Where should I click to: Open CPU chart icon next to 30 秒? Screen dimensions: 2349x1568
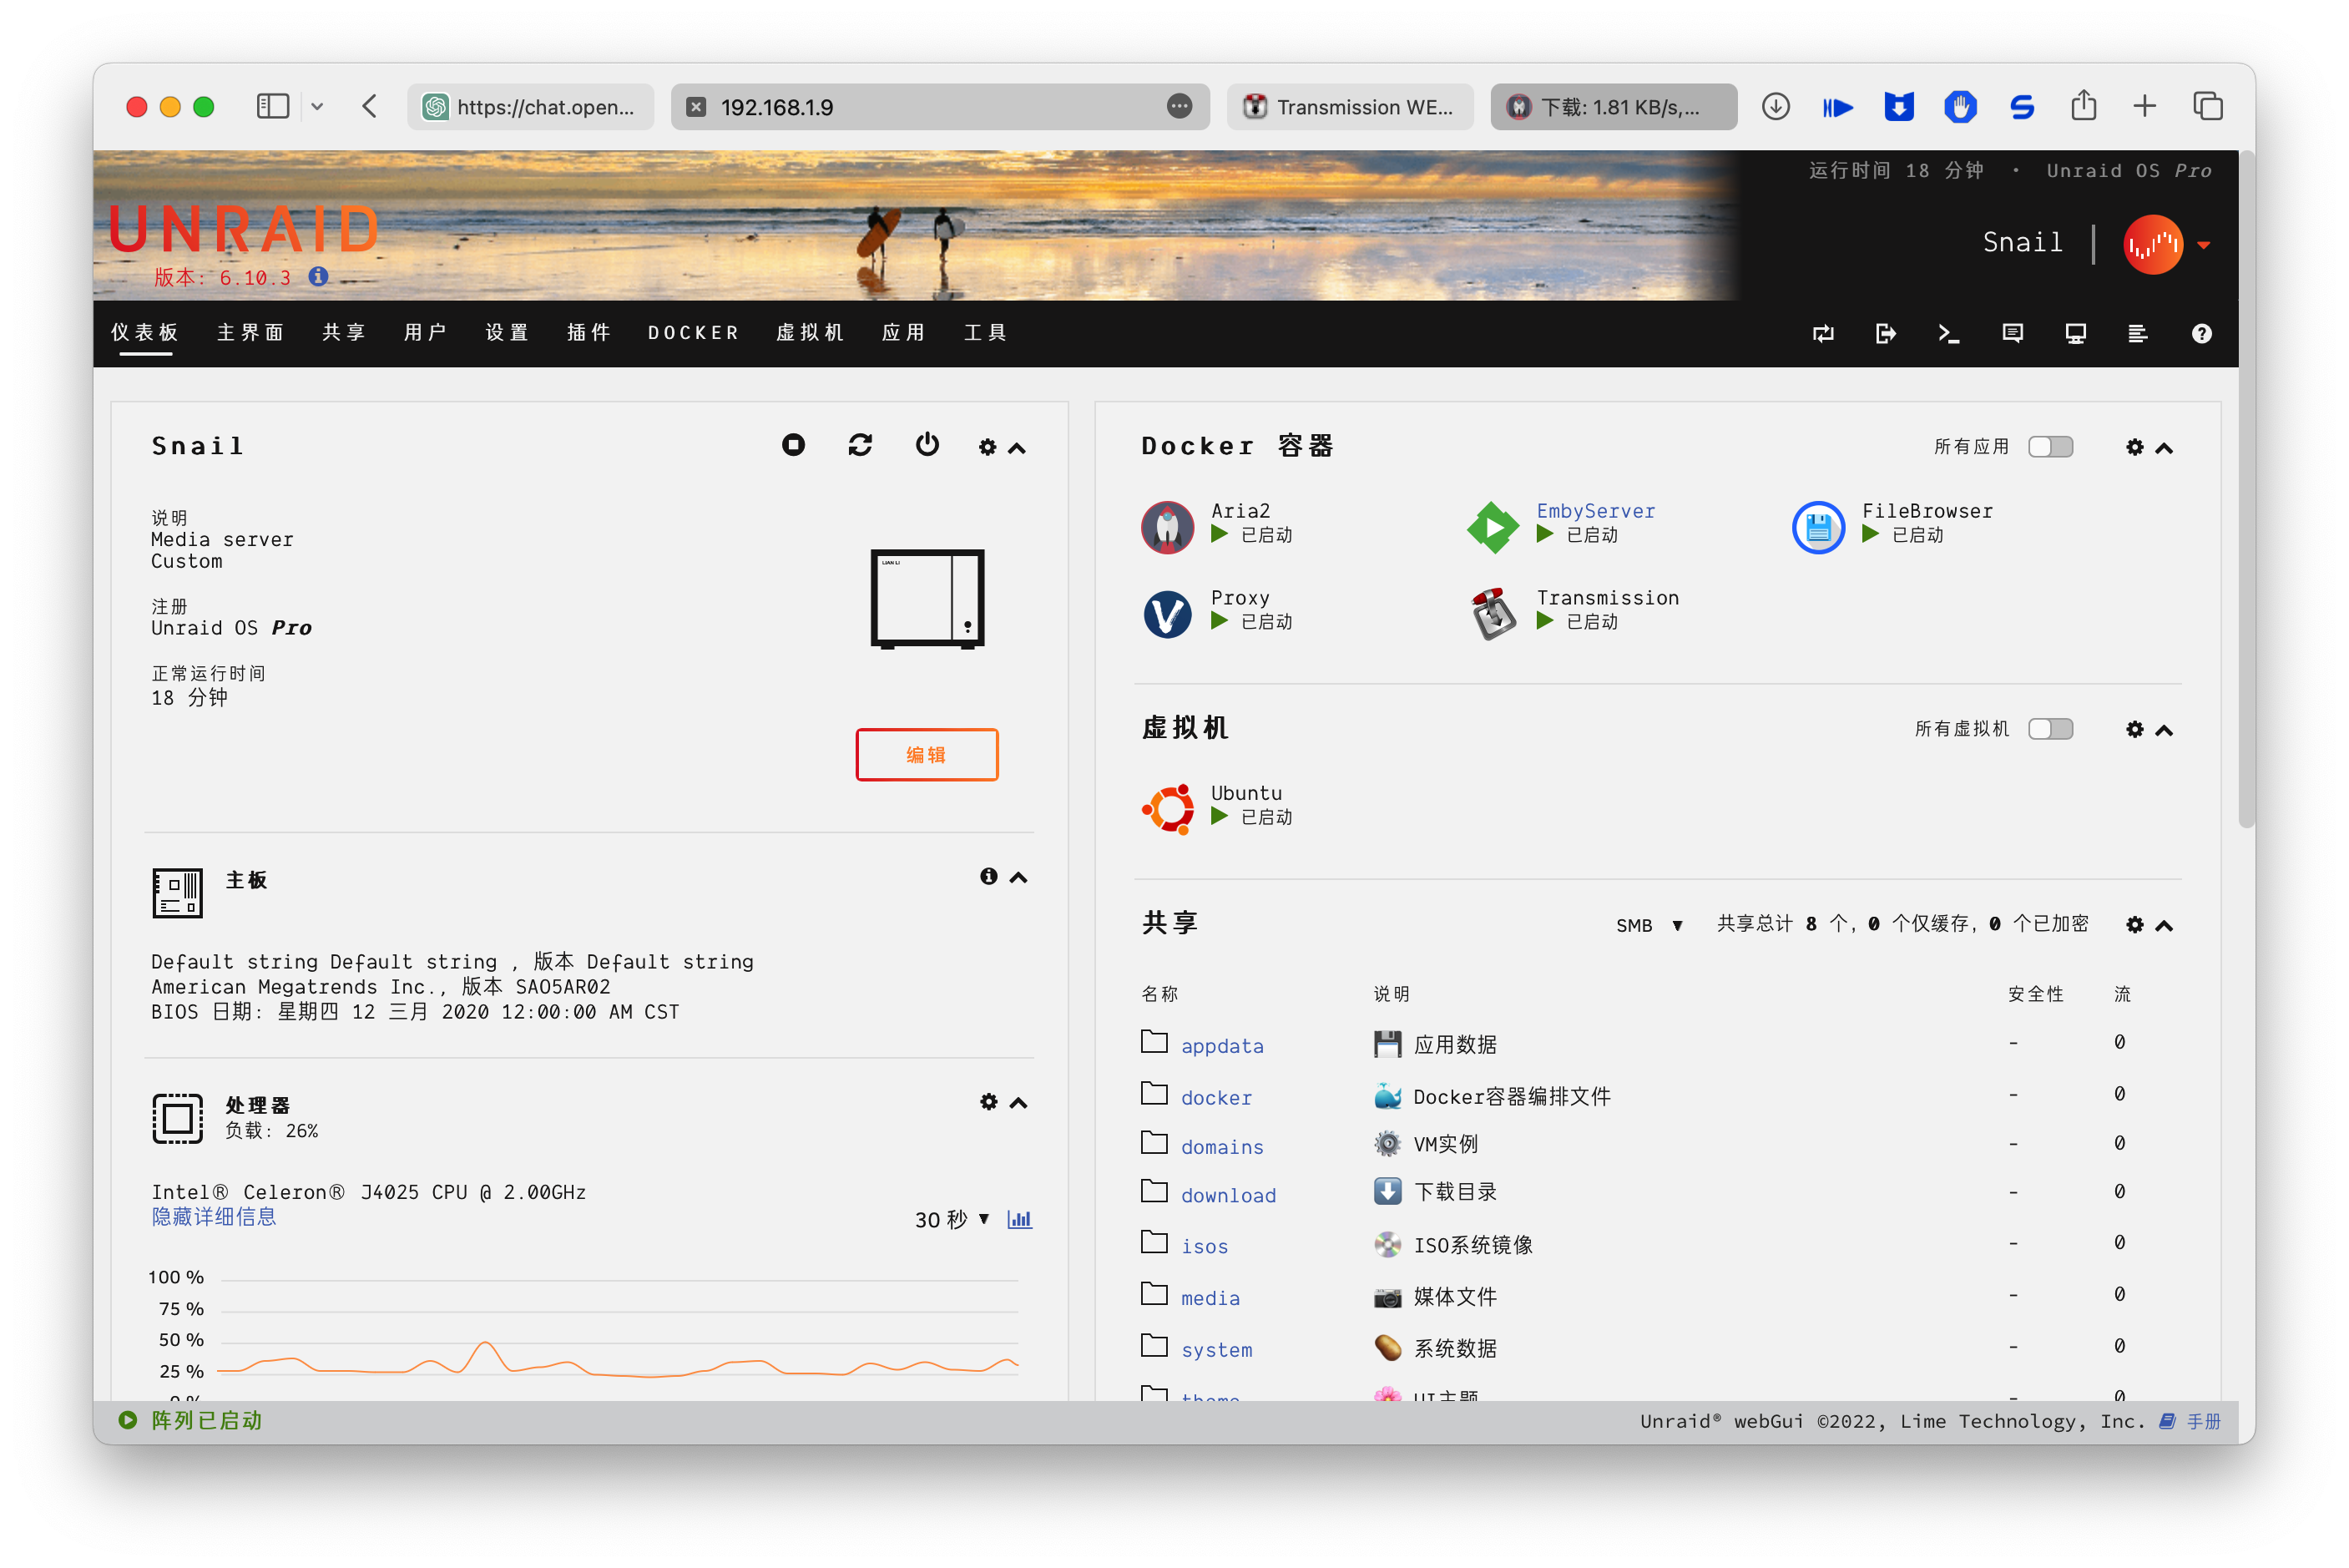1019,1219
